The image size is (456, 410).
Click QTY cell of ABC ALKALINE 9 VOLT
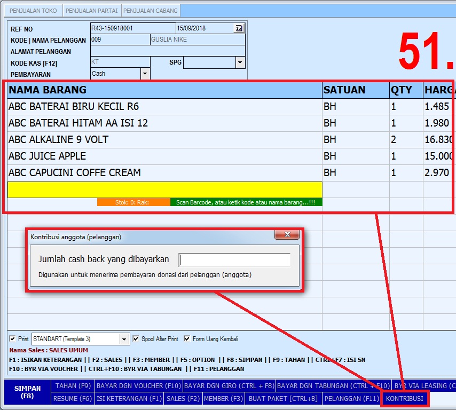point(406,140)
